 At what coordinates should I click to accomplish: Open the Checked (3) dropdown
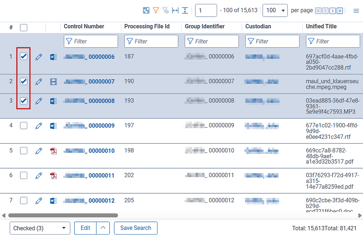click(40, 228)
